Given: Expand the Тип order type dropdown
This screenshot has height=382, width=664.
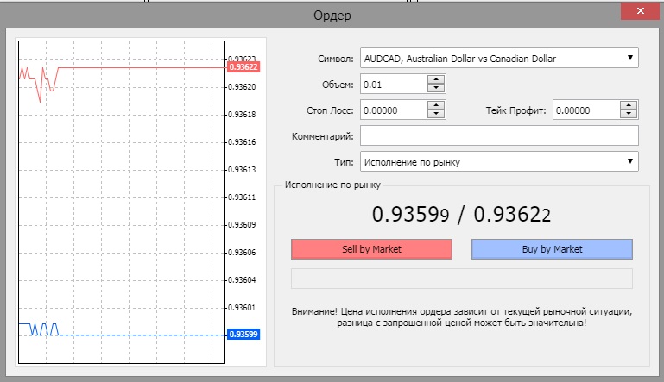Looking at the screenshot, I should (x=498, y=161).
